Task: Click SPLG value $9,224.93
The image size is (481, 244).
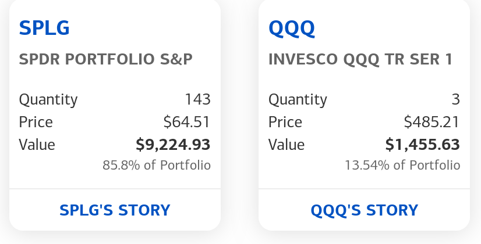Action: pyautogui.click(x=173, y=144)
